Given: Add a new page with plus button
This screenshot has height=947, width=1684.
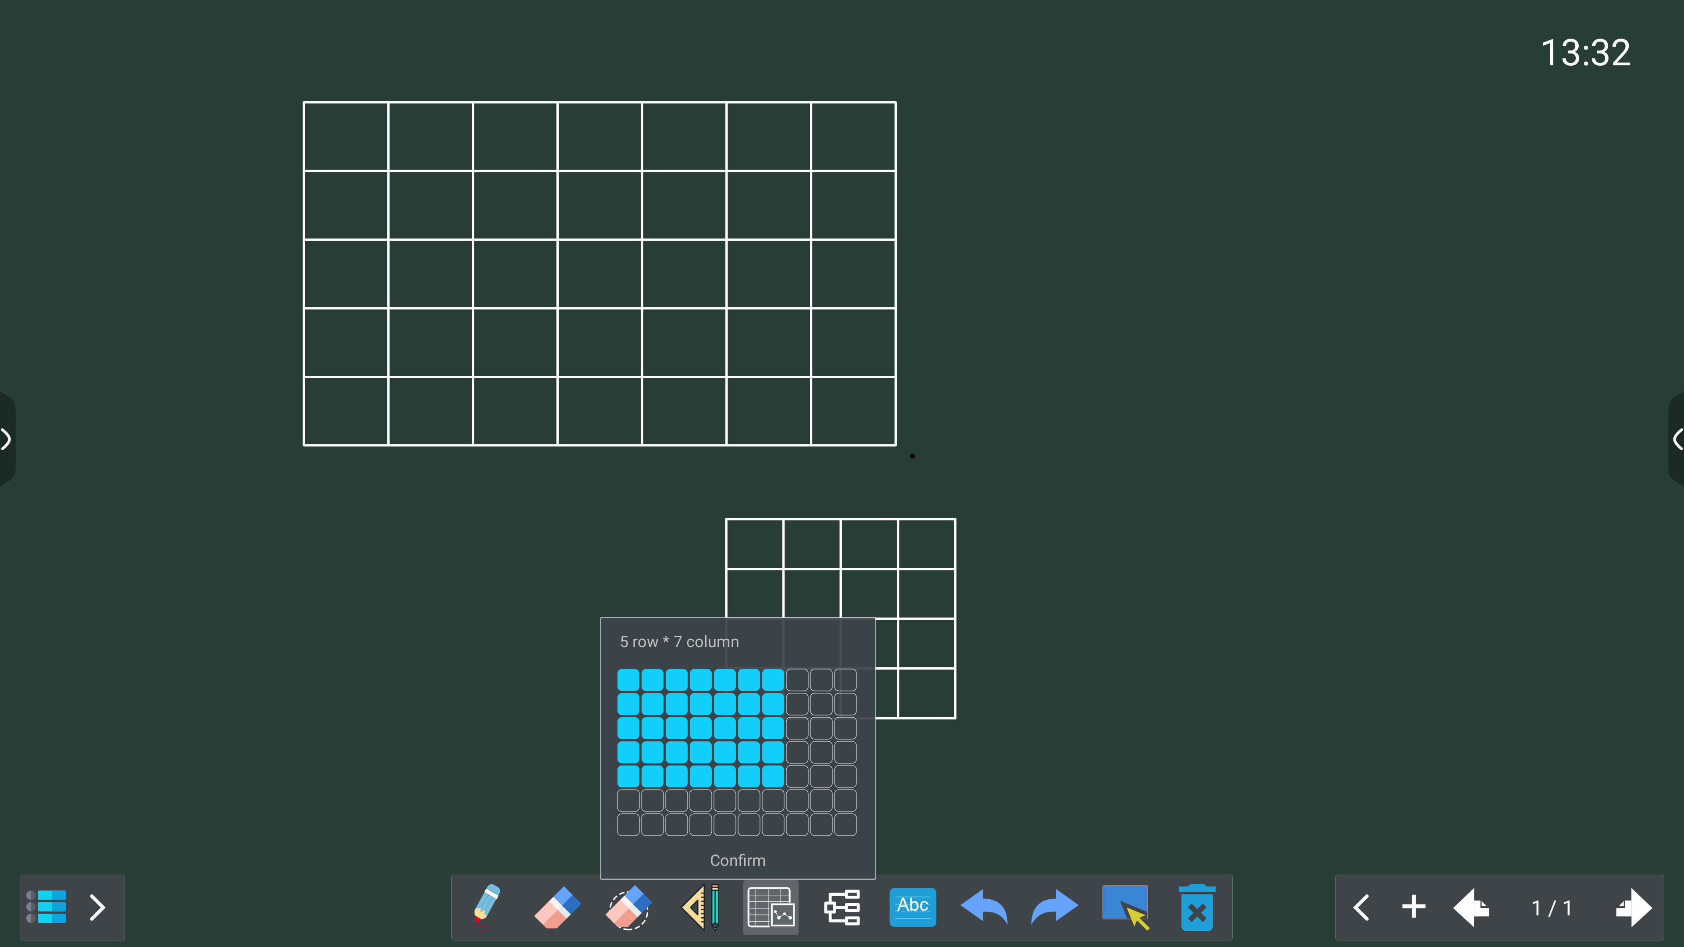Looking at the screenshot, I should (1413, 907).
